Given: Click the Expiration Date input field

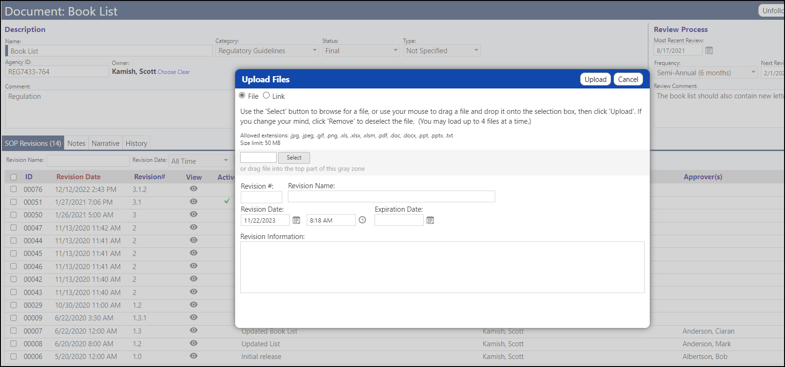Looking at the screenshot, I should (x=399, y=220).
